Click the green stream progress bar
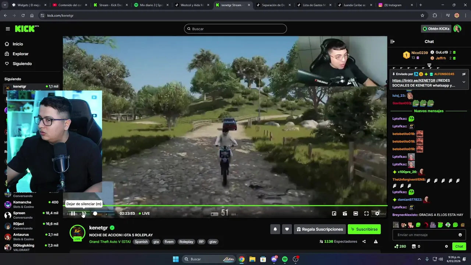 click(x=225, y=206)
